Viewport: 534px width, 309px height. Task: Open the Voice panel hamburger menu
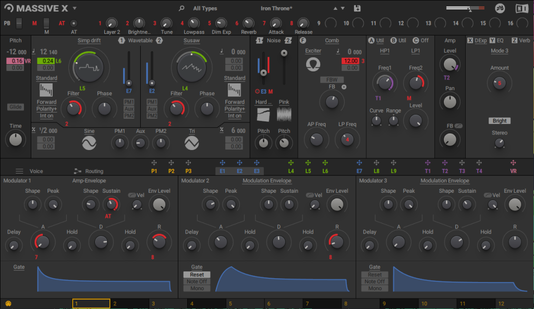coord(19,170)
